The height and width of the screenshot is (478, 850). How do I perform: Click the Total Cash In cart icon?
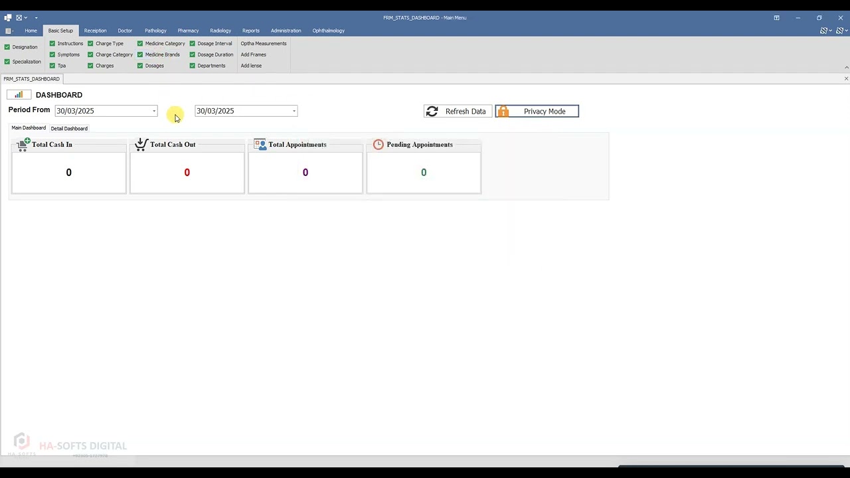coord(23,145)
